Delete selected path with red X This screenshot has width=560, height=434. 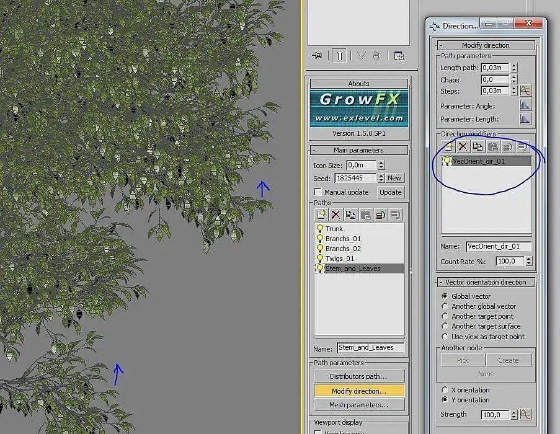click(x=336, y=215)
